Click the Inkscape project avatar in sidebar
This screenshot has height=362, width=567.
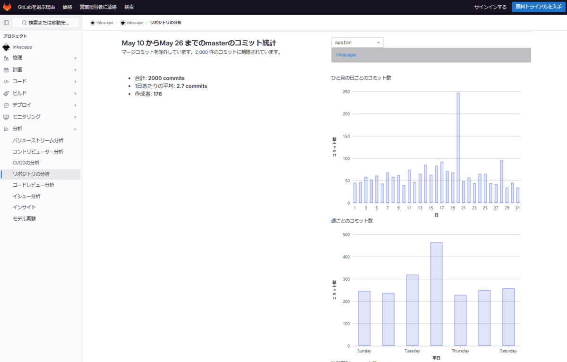(6, 47)
